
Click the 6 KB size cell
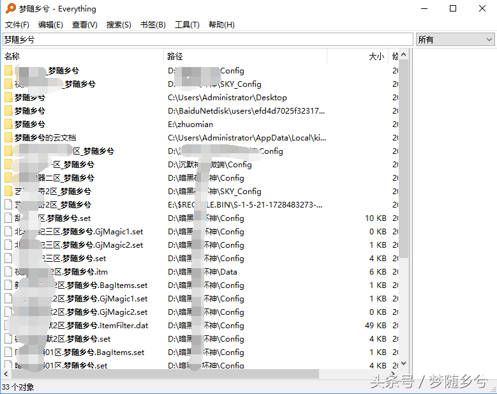click(x=378, y=272)
